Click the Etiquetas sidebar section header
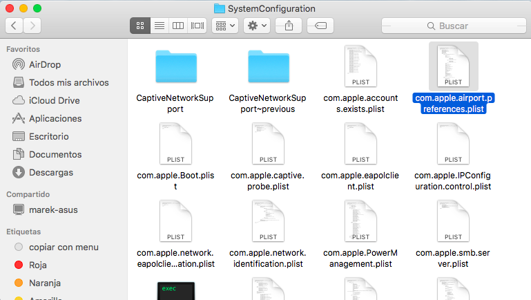Image resolution: width=531 pixels, height=300 pixels. pyautogui.click(x=23, y=232)
